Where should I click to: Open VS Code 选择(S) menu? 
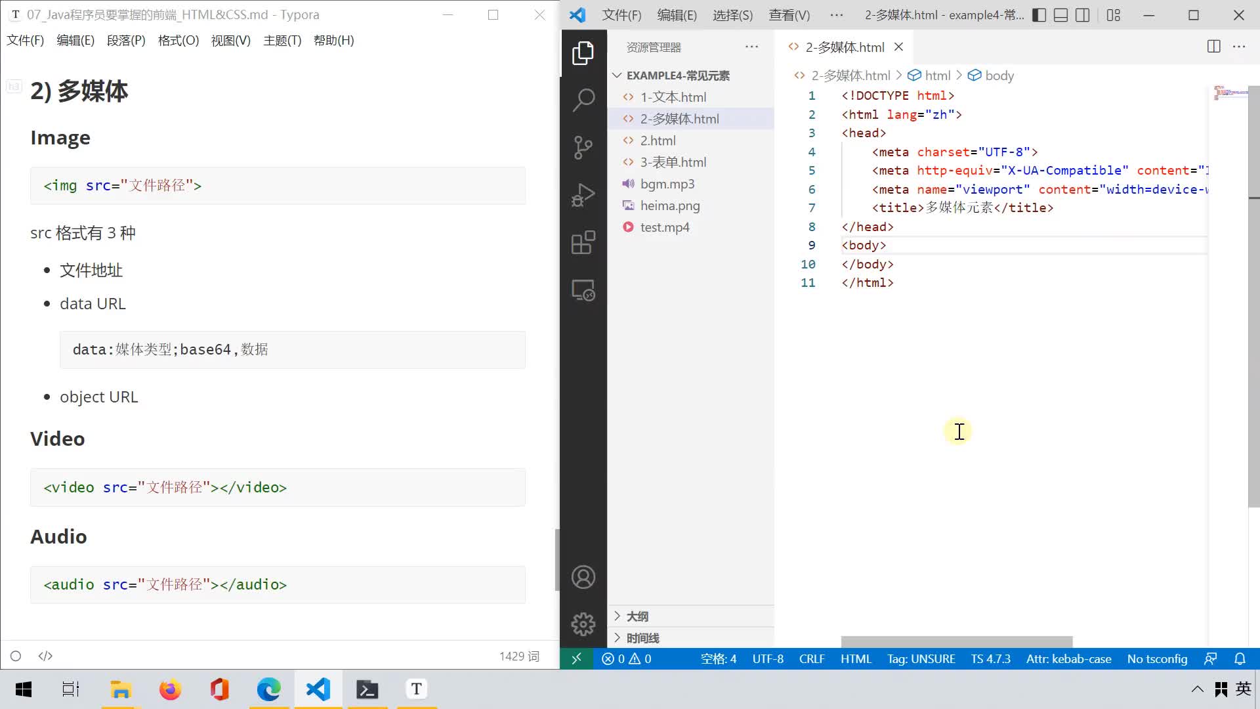[x=732, y=15]
